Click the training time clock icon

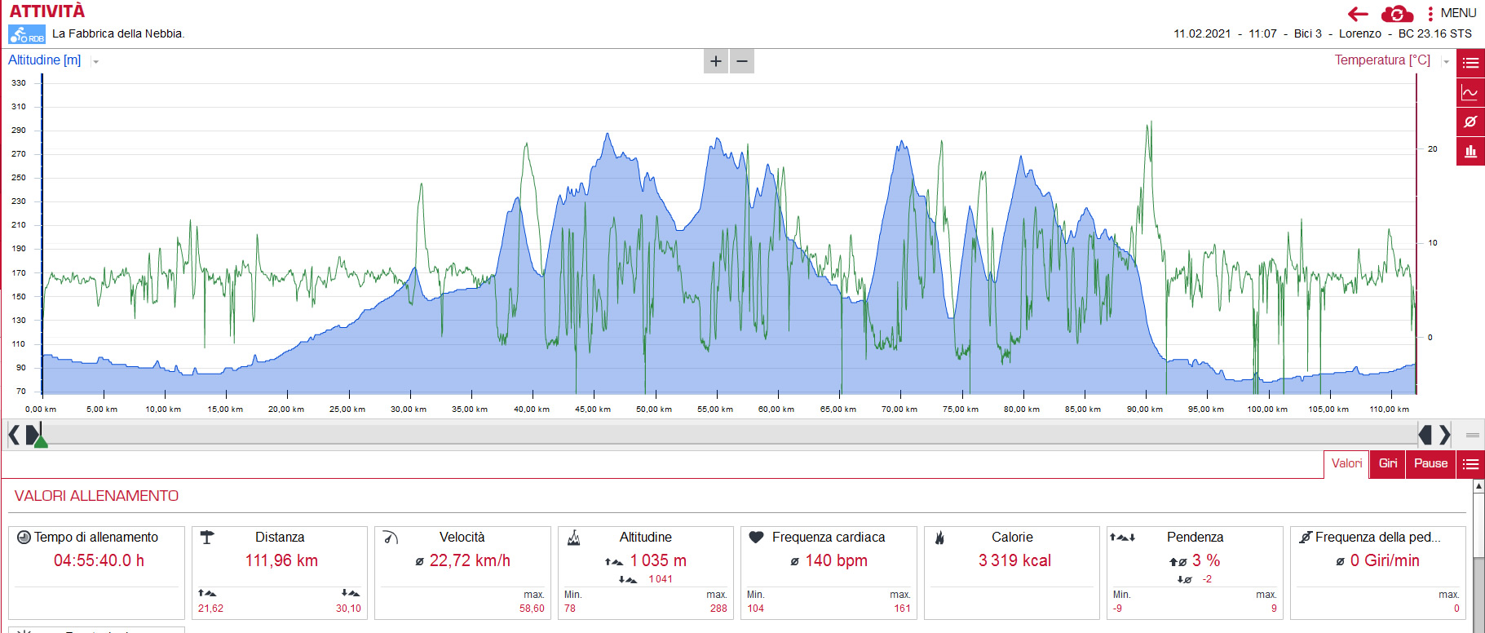tap(24, 538)
